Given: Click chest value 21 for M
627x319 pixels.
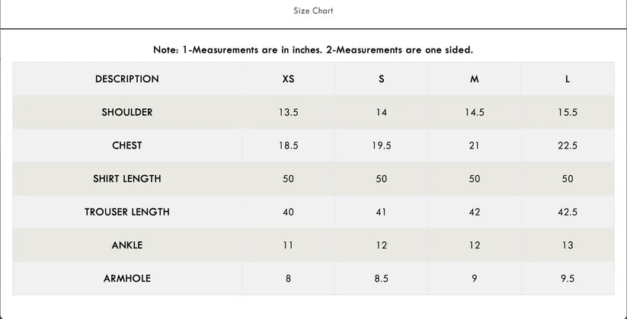Looking at the screenshot, I should coord(475,145).
